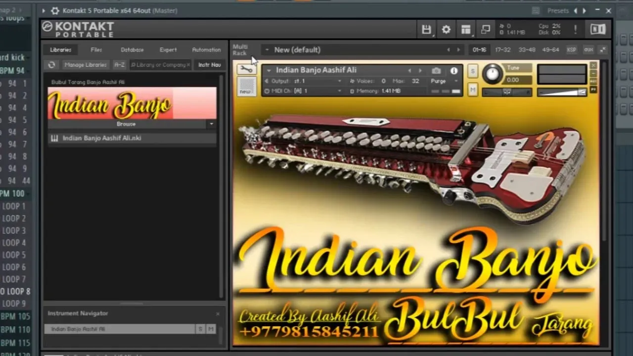This screenshot has height=356, width=633.
Task: Toggle the aux sends panel
Action: [588, 50]
